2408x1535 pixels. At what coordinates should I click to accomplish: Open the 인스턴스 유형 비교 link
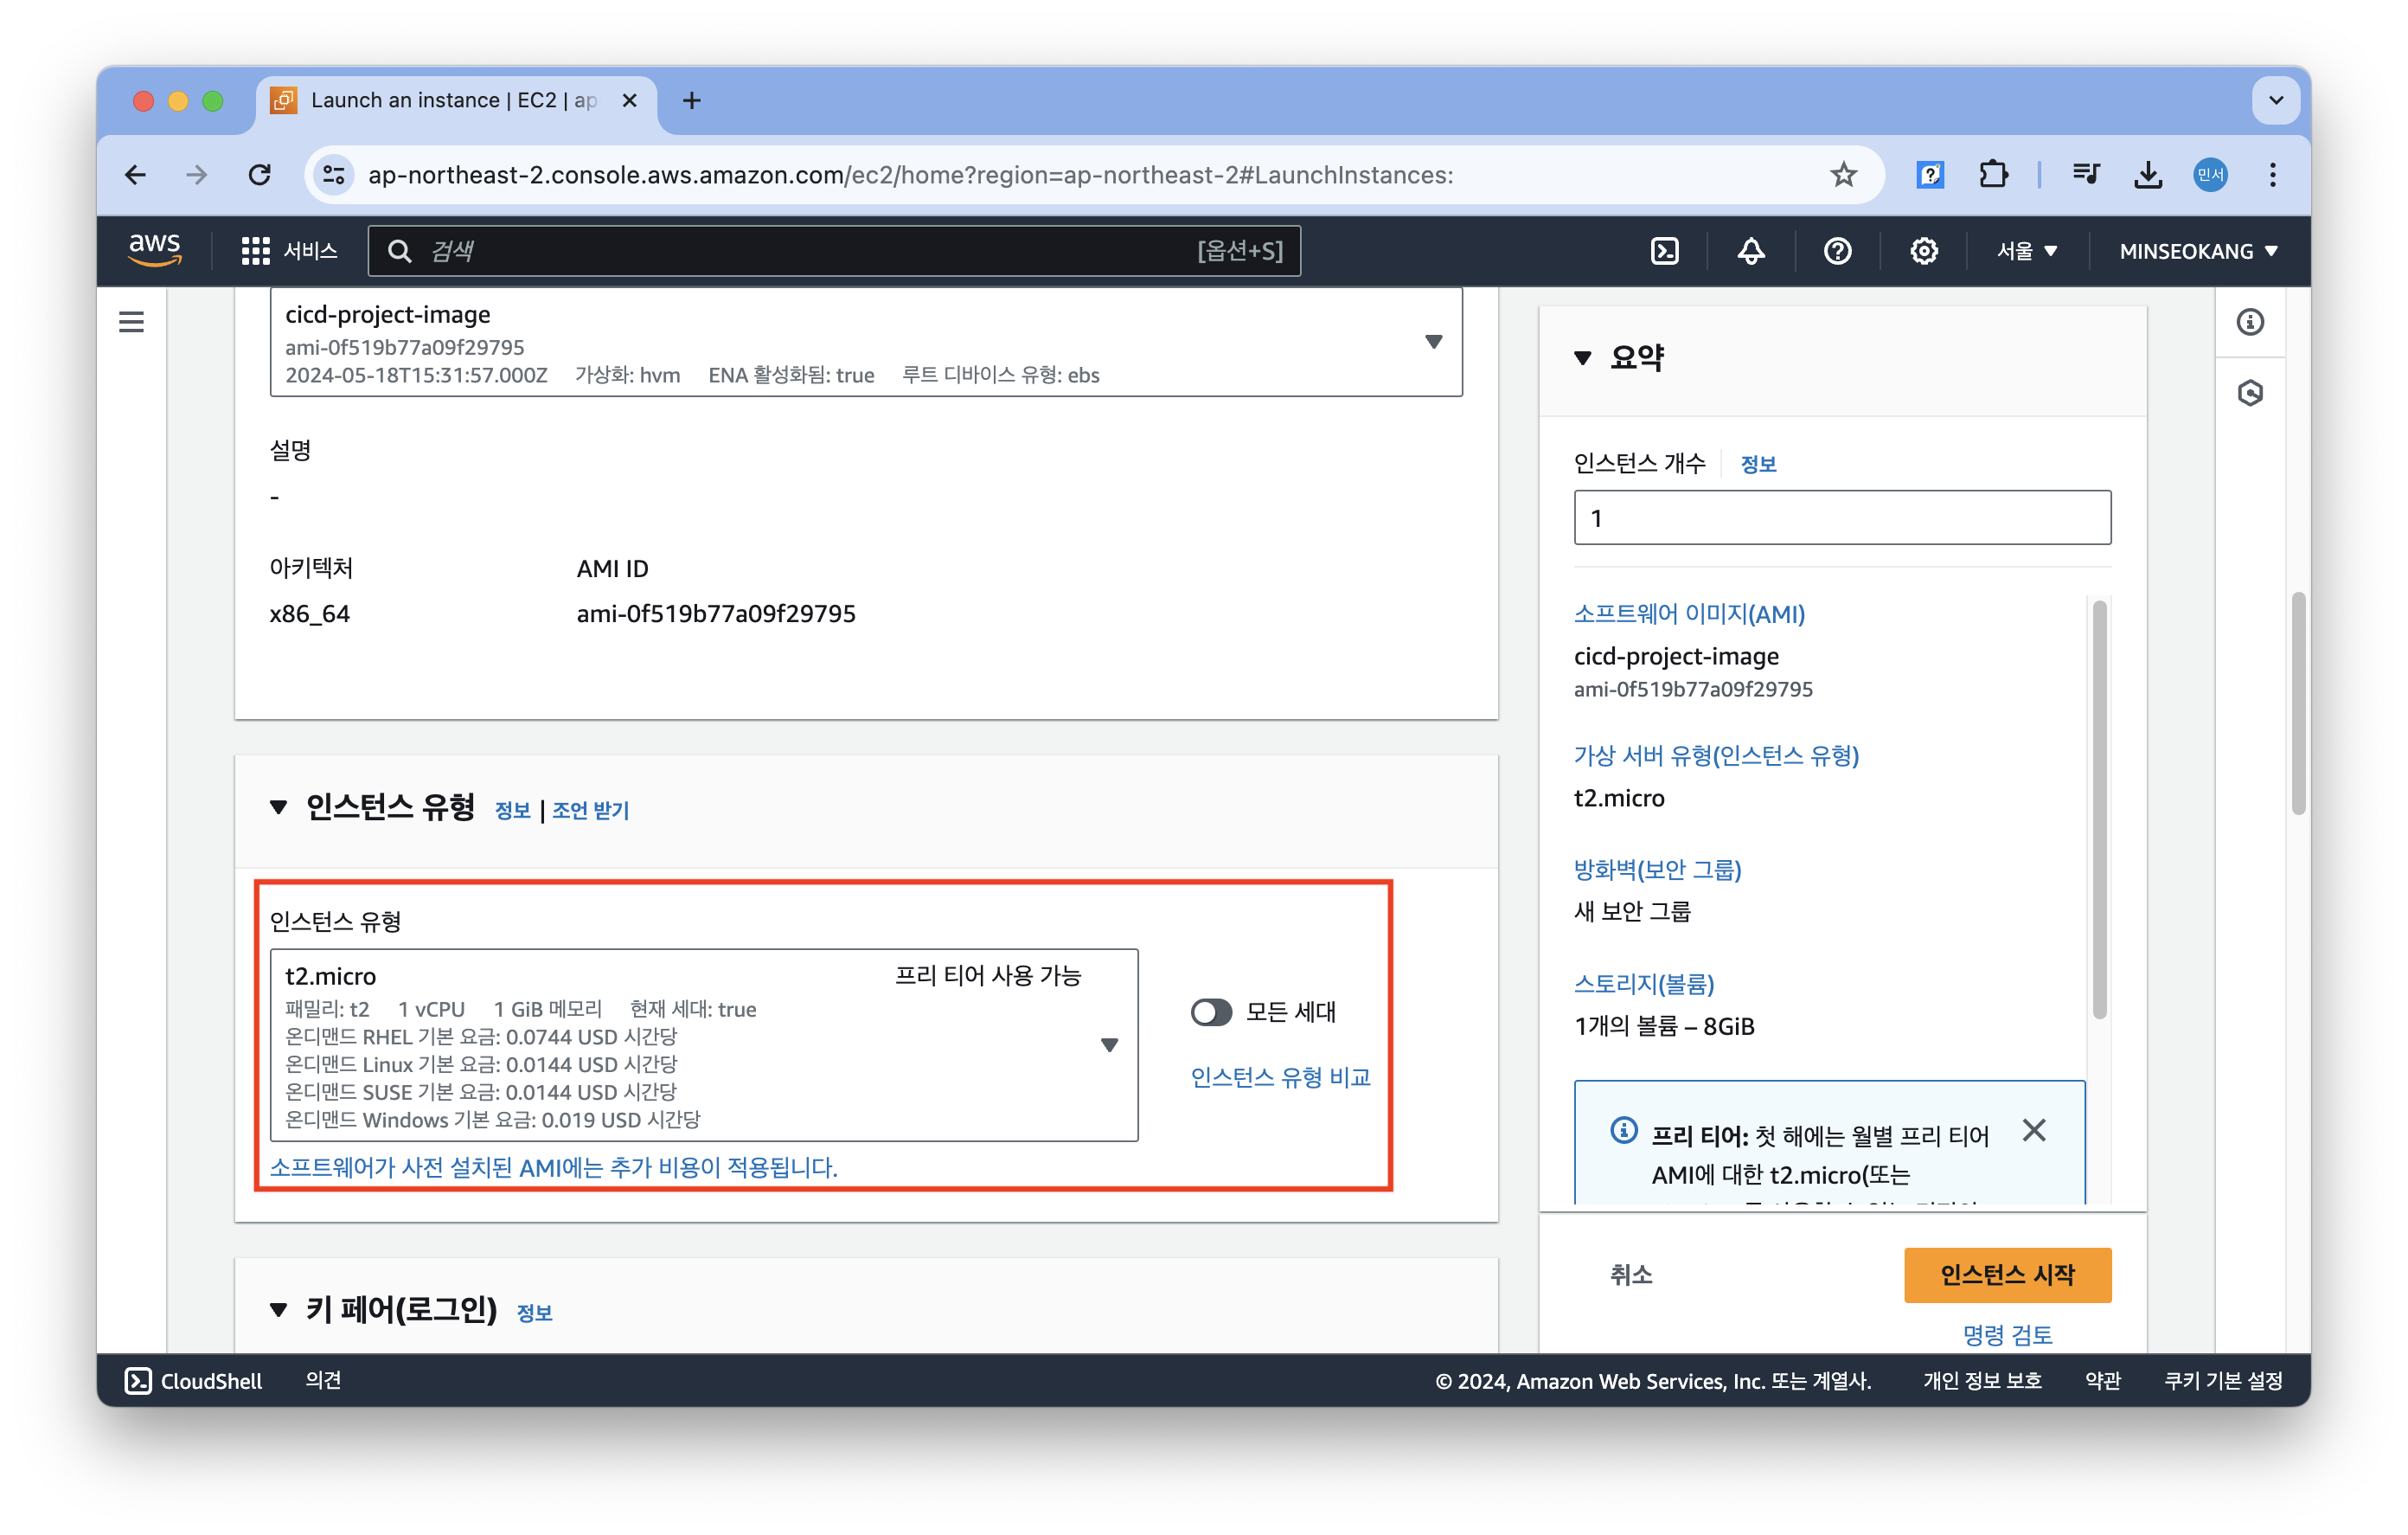1279,1076
